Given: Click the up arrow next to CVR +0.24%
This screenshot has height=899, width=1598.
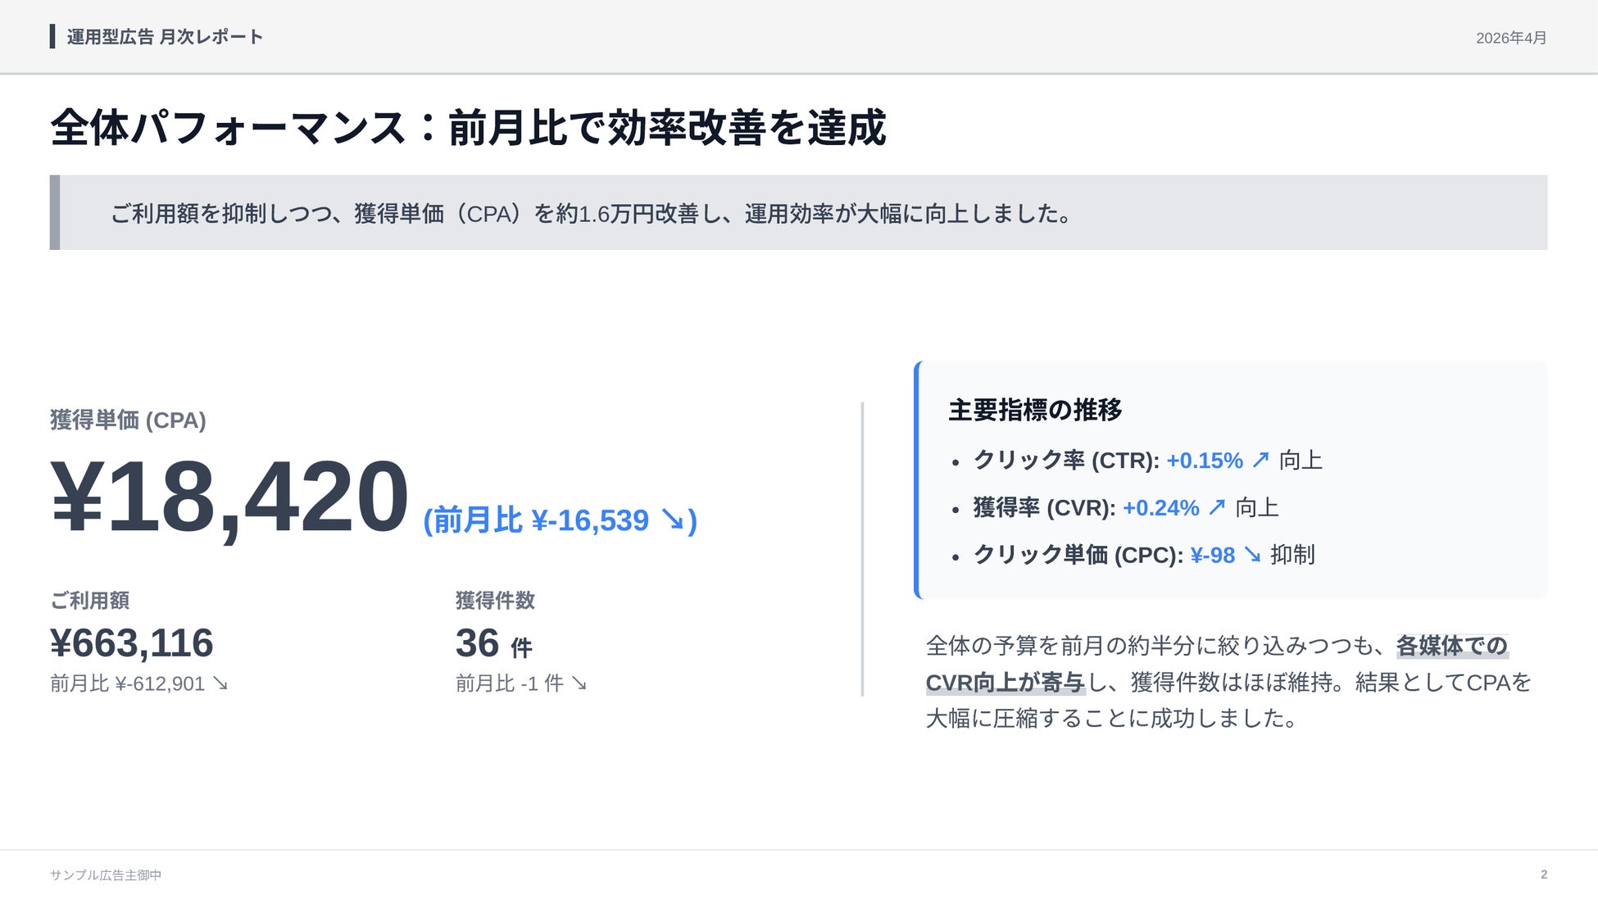Looking at the screenshot, I should (x=1217, y=507).
